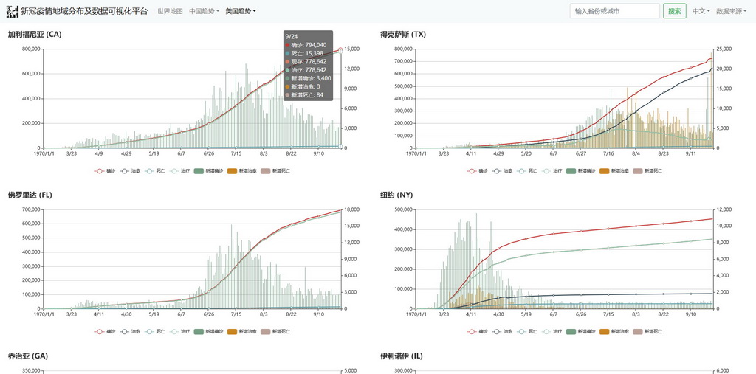Focus the province or city search field
Screen dimensions: 756x374
tap(614, 11)
